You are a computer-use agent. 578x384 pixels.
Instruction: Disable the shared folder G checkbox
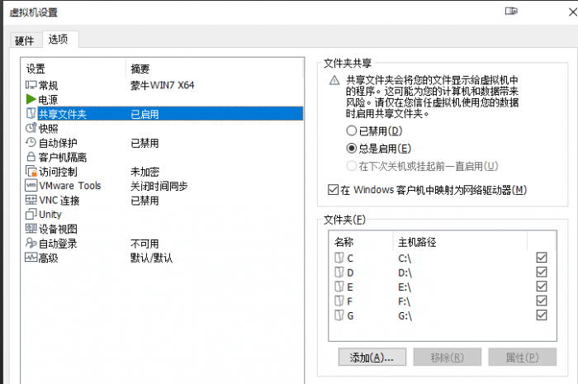[x=542, y=315]
